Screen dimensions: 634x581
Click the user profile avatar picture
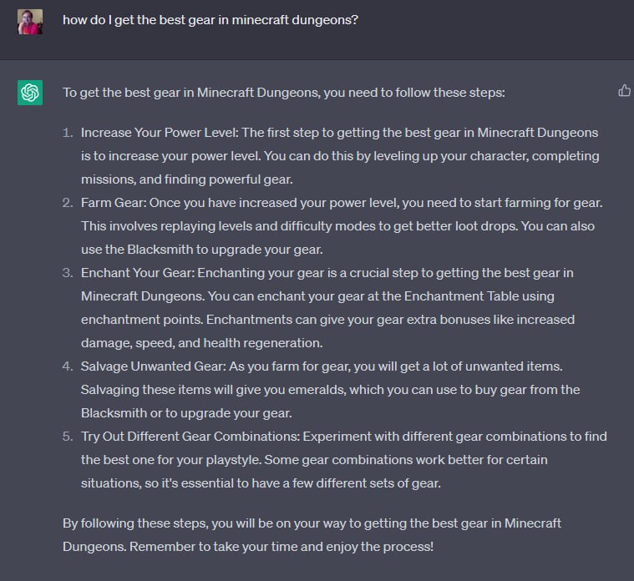[30, 22]
